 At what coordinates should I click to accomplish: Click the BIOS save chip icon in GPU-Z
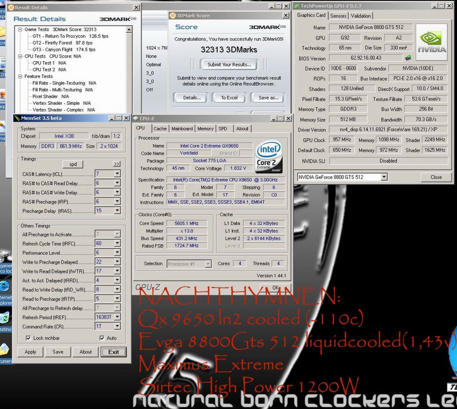[408, 58]
